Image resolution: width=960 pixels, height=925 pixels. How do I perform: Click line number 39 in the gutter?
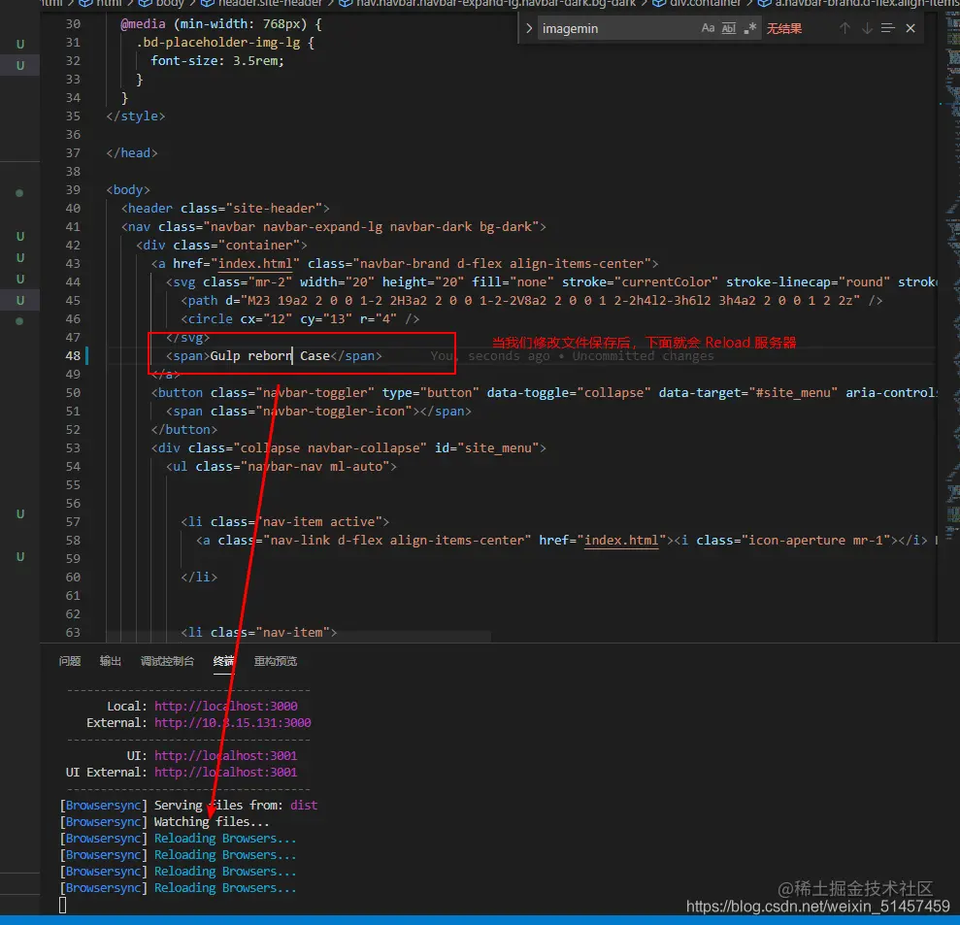73,190
